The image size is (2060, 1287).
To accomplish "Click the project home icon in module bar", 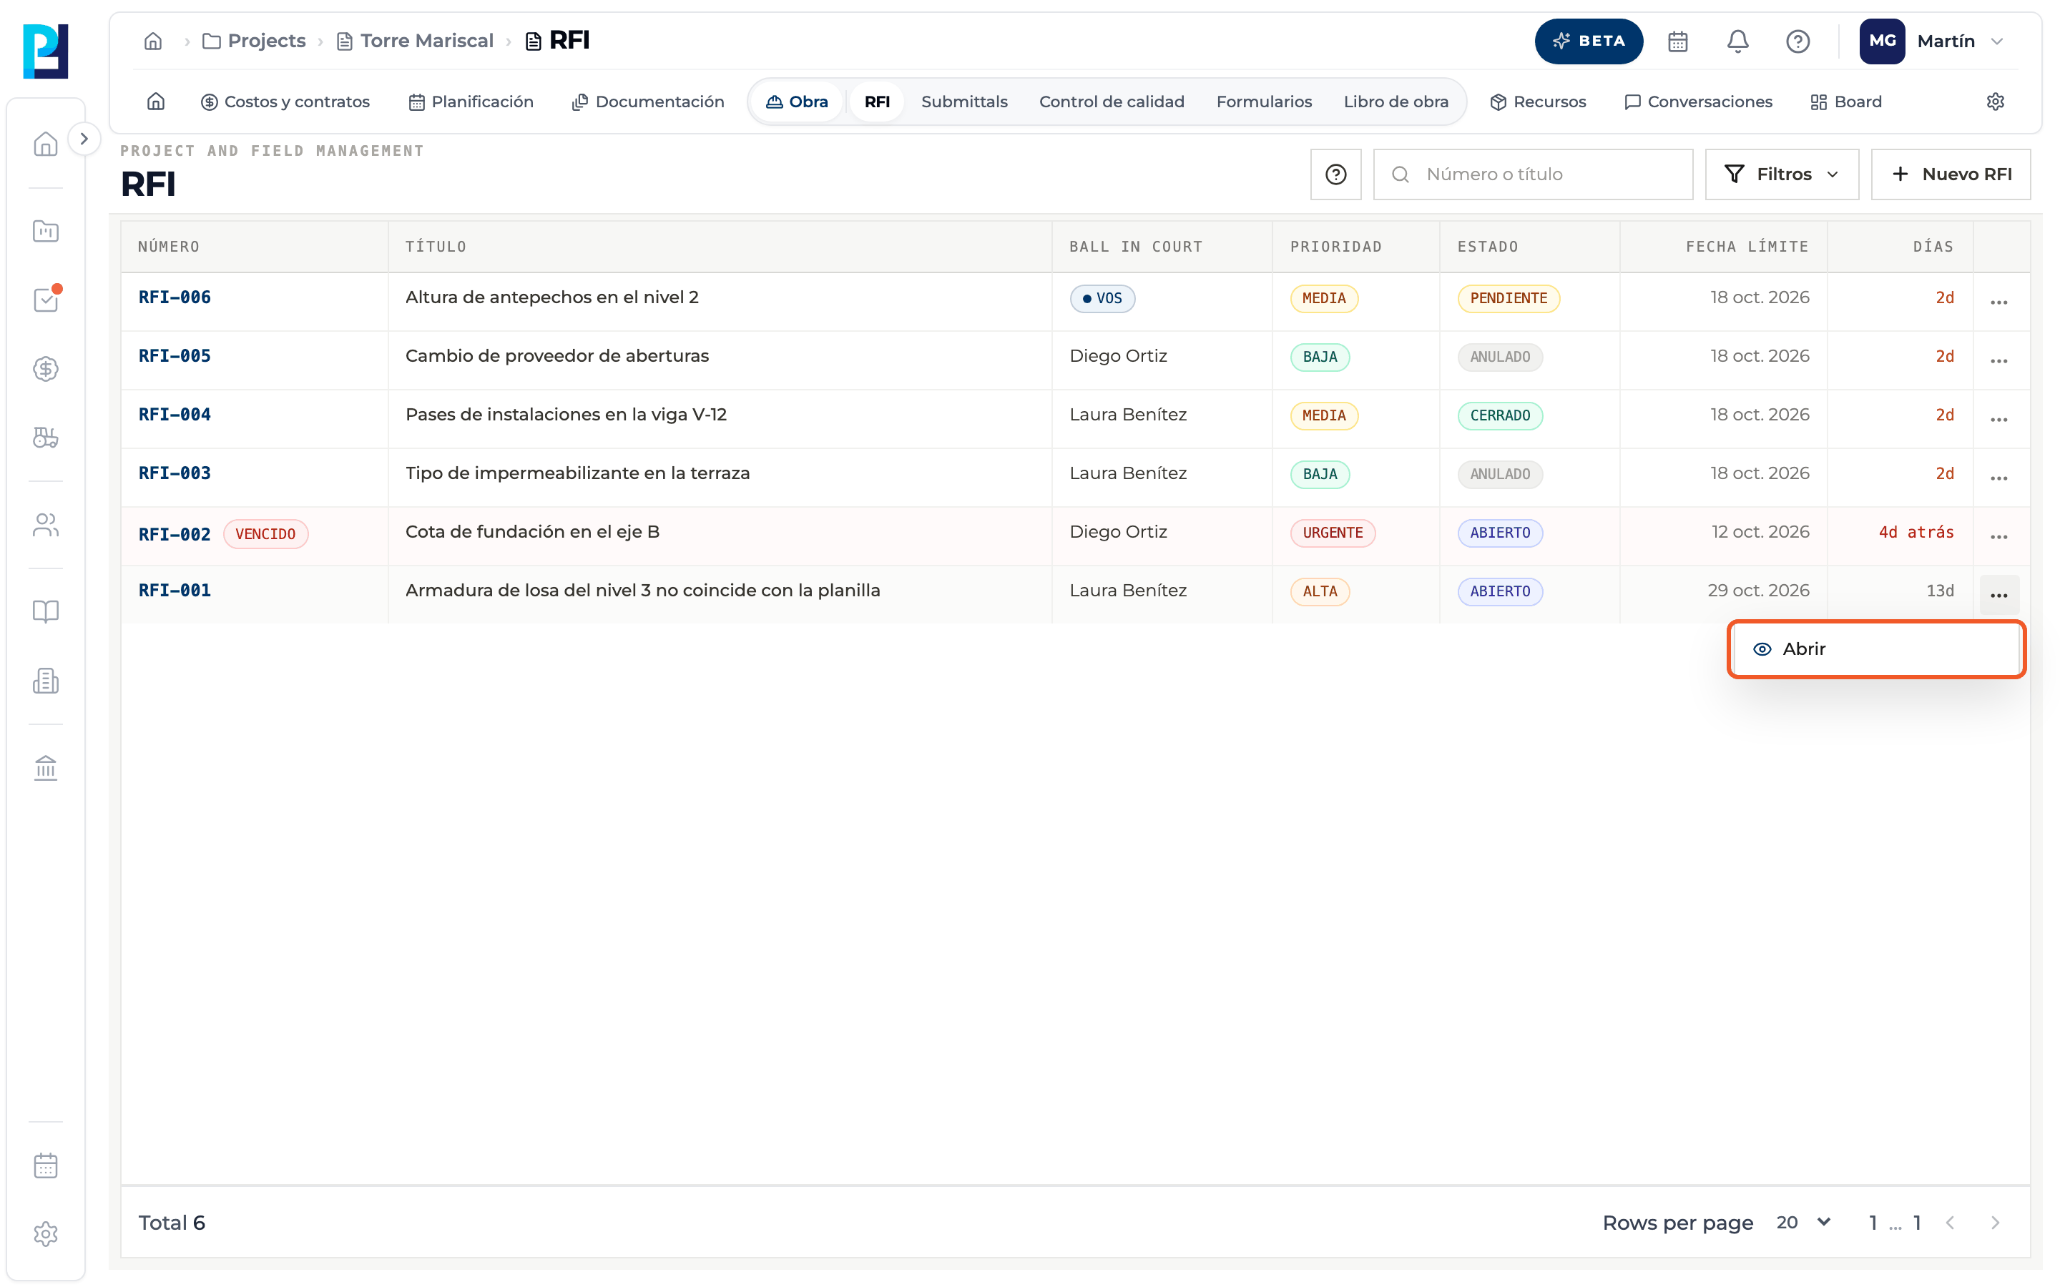I will click(156, 102).
